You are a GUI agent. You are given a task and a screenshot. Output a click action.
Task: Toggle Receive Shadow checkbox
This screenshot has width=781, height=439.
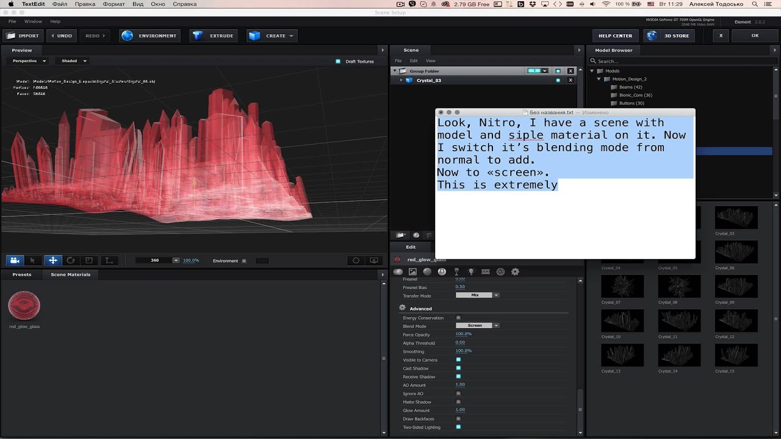point(458,377)
